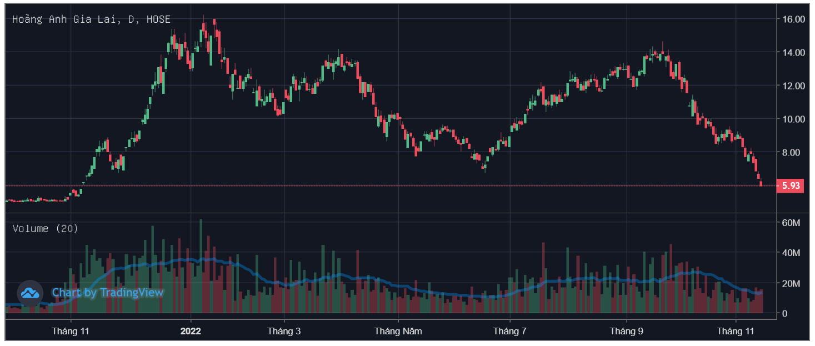Select 'Tháng 3' on the time axis
This screenshot has width=815, height=346.
point(284,331)
